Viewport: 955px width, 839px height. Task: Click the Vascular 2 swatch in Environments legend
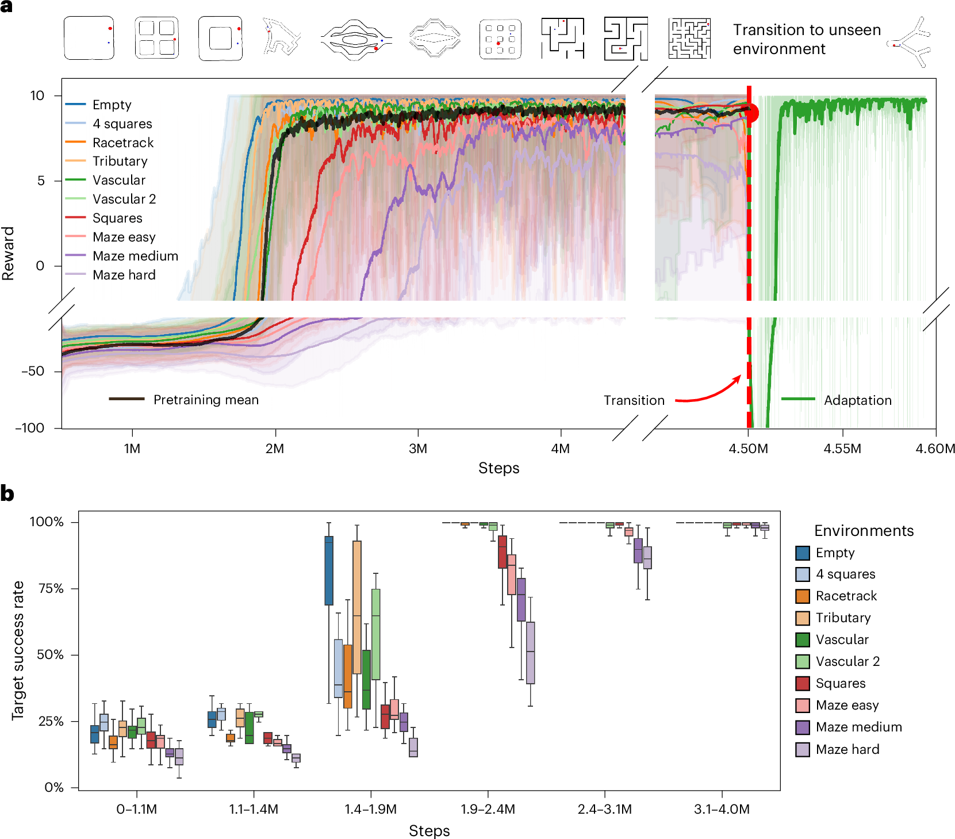[803, 662]
